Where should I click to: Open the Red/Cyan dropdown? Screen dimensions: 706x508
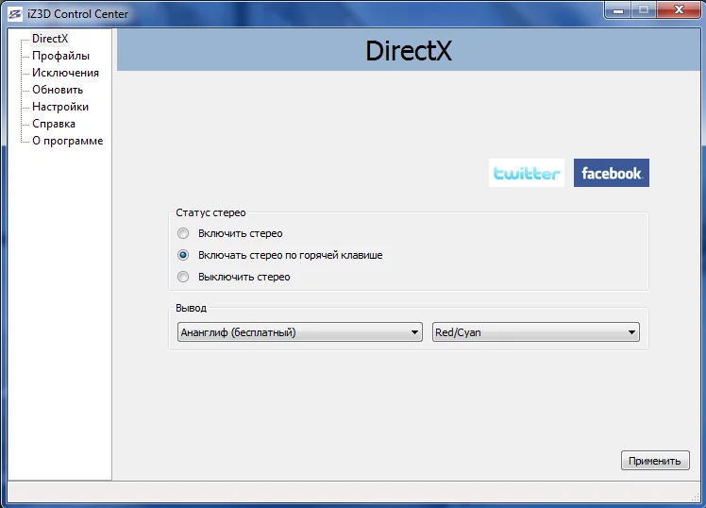tap(536, 332)
